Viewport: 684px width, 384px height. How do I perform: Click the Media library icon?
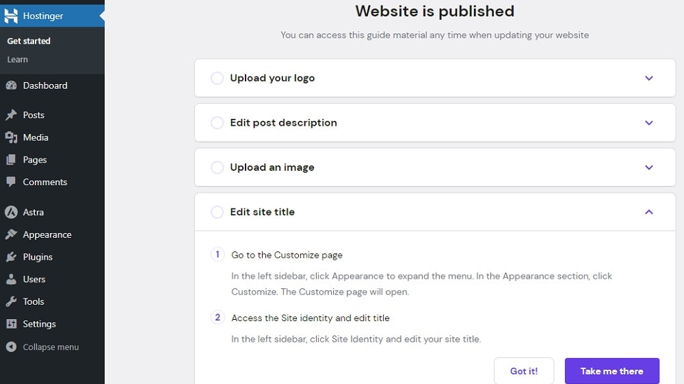point(12,137)
